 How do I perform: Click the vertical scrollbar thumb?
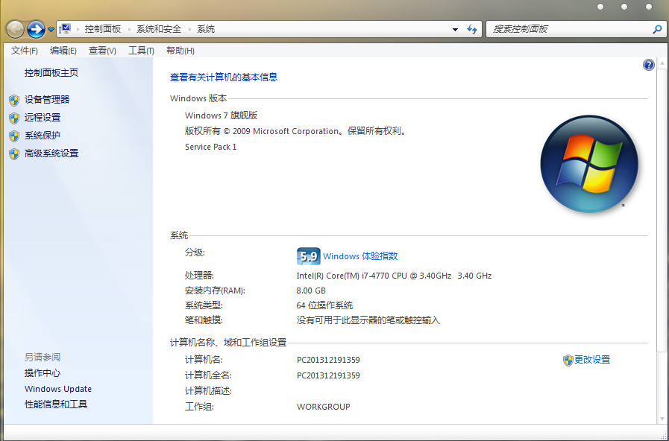click(x=662, y=209)
